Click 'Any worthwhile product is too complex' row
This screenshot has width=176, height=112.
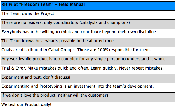coord(88,61)
